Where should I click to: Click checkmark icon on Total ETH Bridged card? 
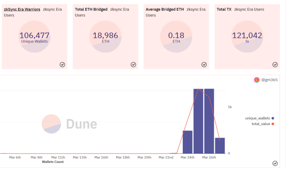click(x=133, y=65)
